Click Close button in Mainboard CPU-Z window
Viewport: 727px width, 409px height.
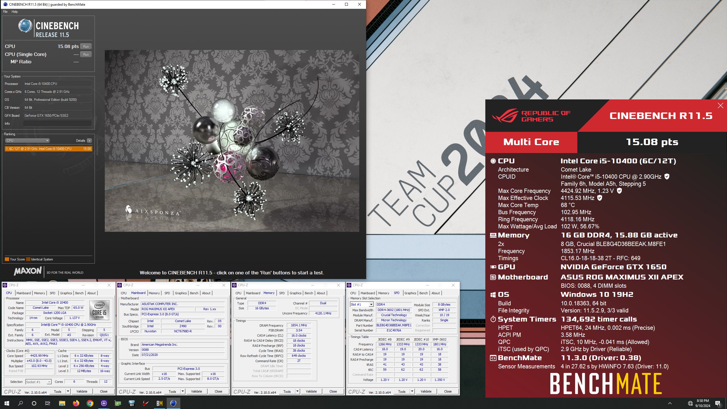click(x=218, y=391)
